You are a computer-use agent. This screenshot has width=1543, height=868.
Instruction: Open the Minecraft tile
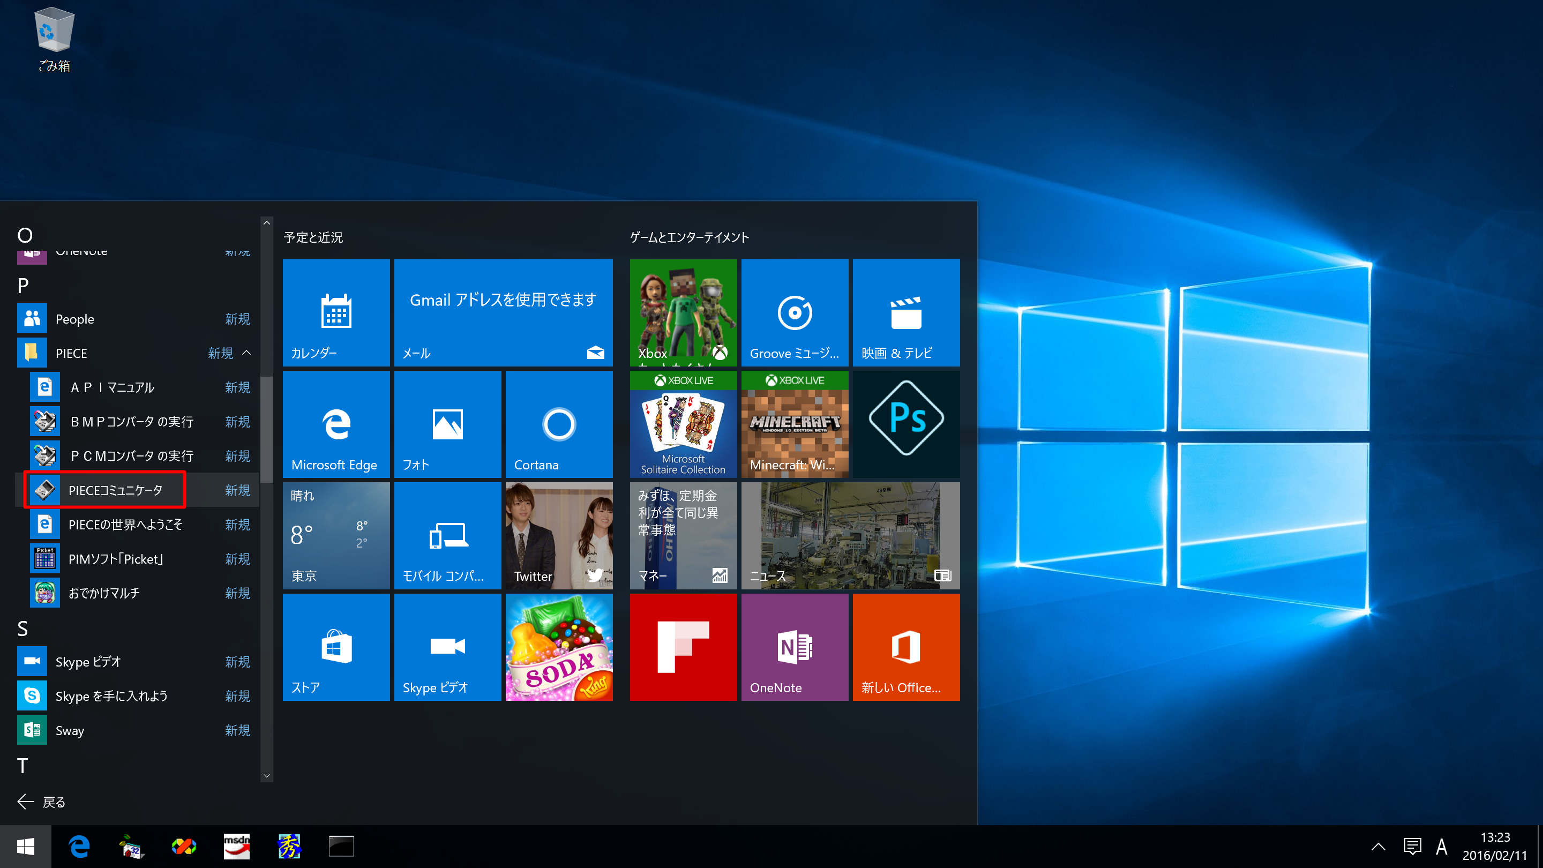click(x=795, y=424)
